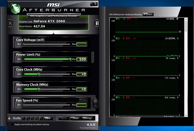The height and width of the screenshot is (131, 194).
Task: Adjust the Core Voltage slider handle
Action: (x=24, y=44)
